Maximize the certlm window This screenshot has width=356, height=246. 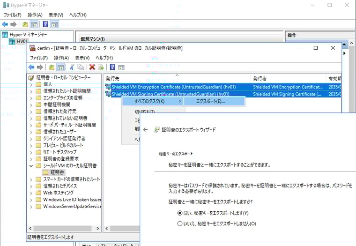click(316, 48)
